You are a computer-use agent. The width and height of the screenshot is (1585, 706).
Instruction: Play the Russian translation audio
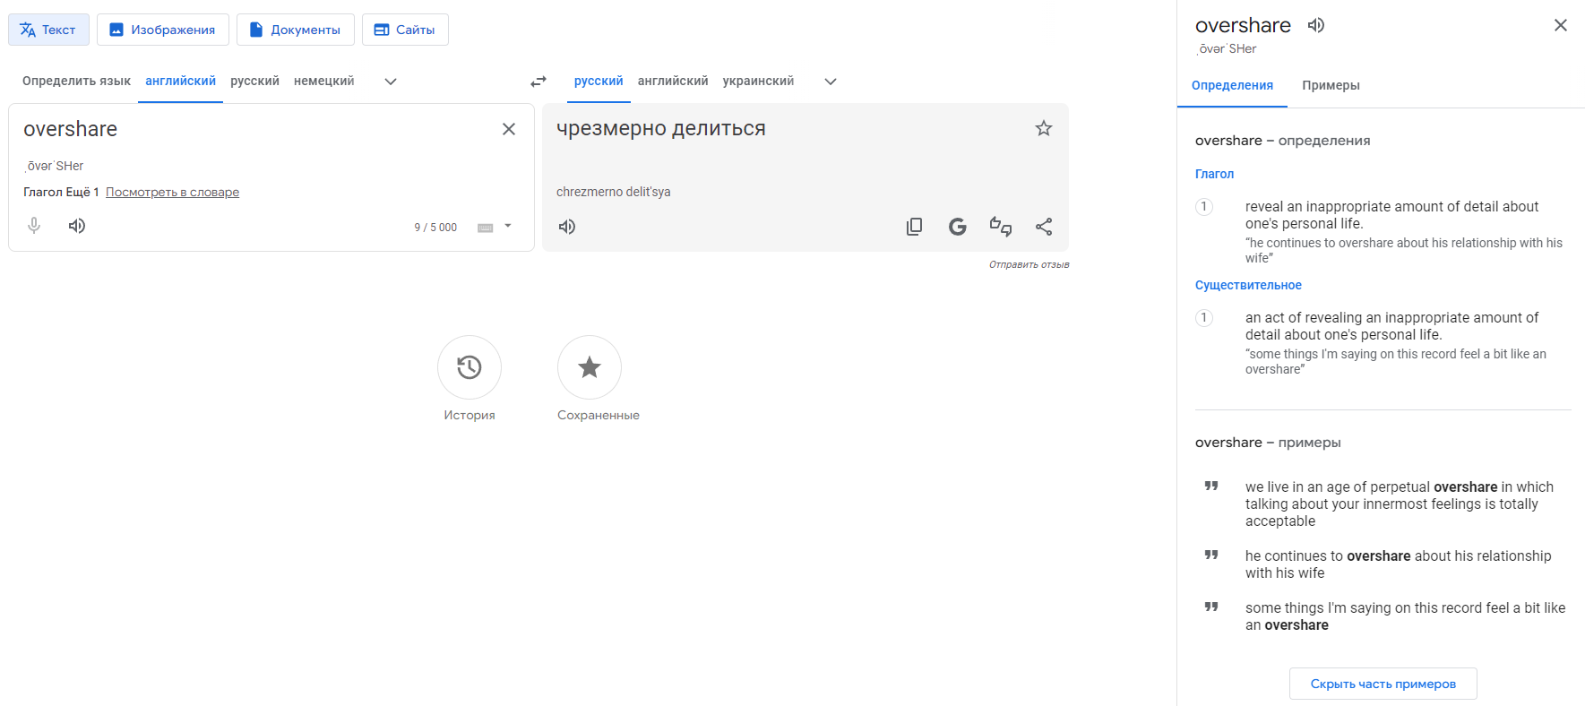567,227
